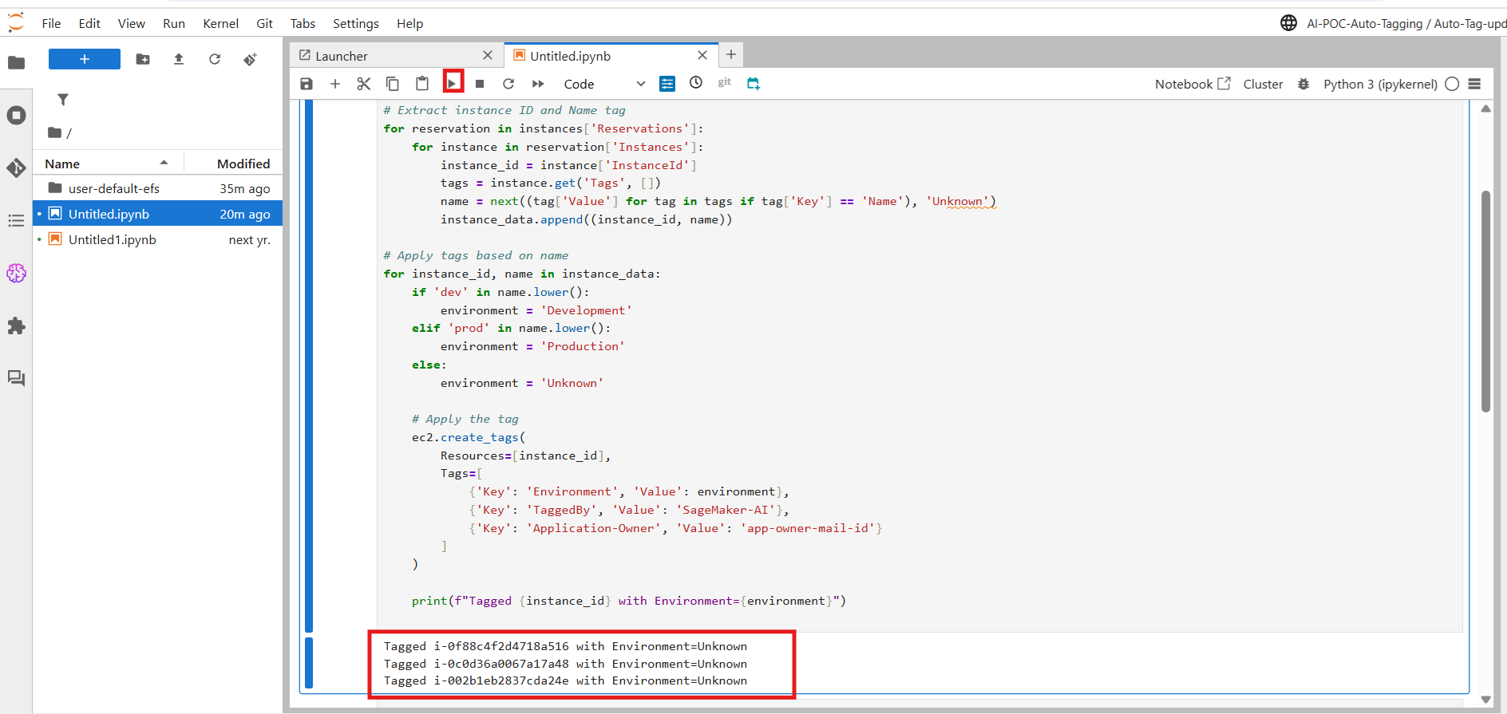Image resolution: width=1507 pixels, height=714 pixels.
Task: Save the notebook
Action: (307, 84)
